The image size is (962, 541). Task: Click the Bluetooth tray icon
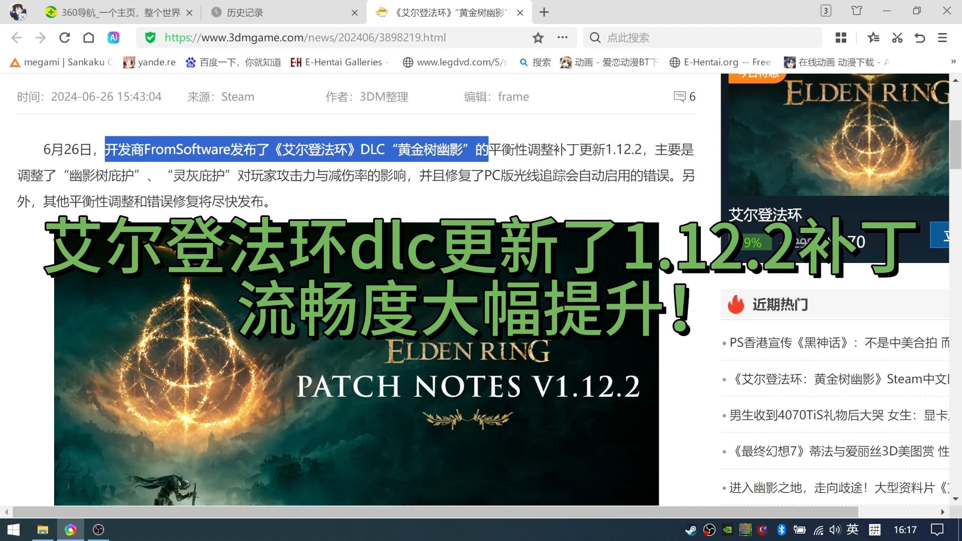(781, 530)
